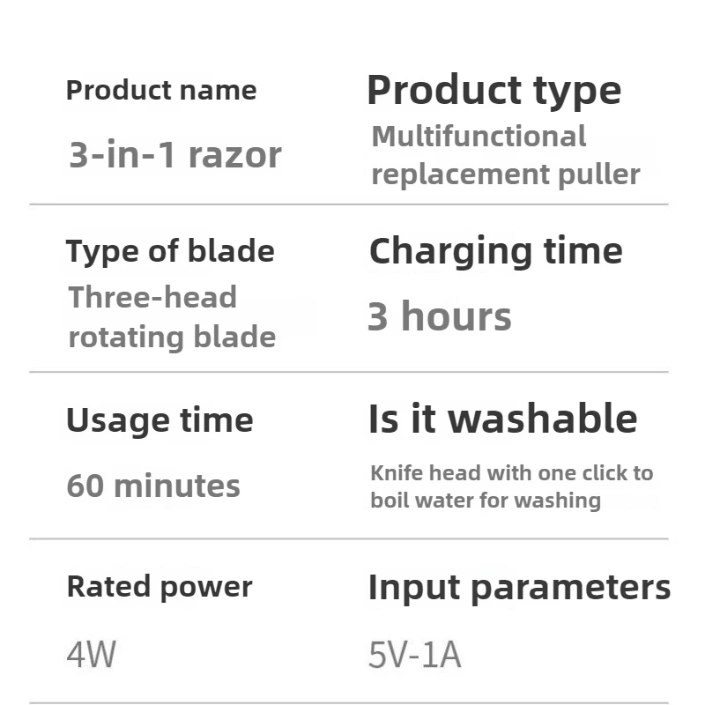Click the "Is it washable" heading
Image resolution: width=705 pixels, height=705 pixels.
(x=502, y=419)
